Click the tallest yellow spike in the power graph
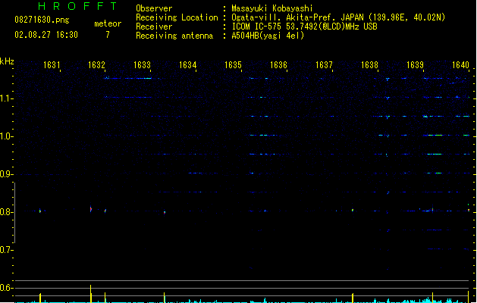 pos(91,294)
